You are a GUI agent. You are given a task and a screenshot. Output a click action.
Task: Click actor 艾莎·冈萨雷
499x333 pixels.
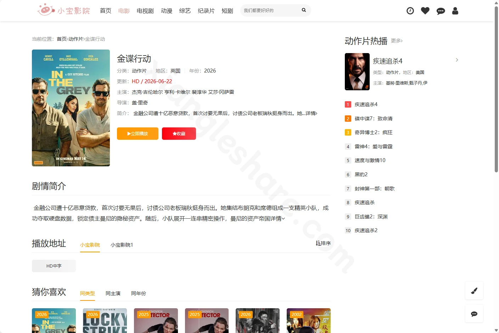coord(221,92)
